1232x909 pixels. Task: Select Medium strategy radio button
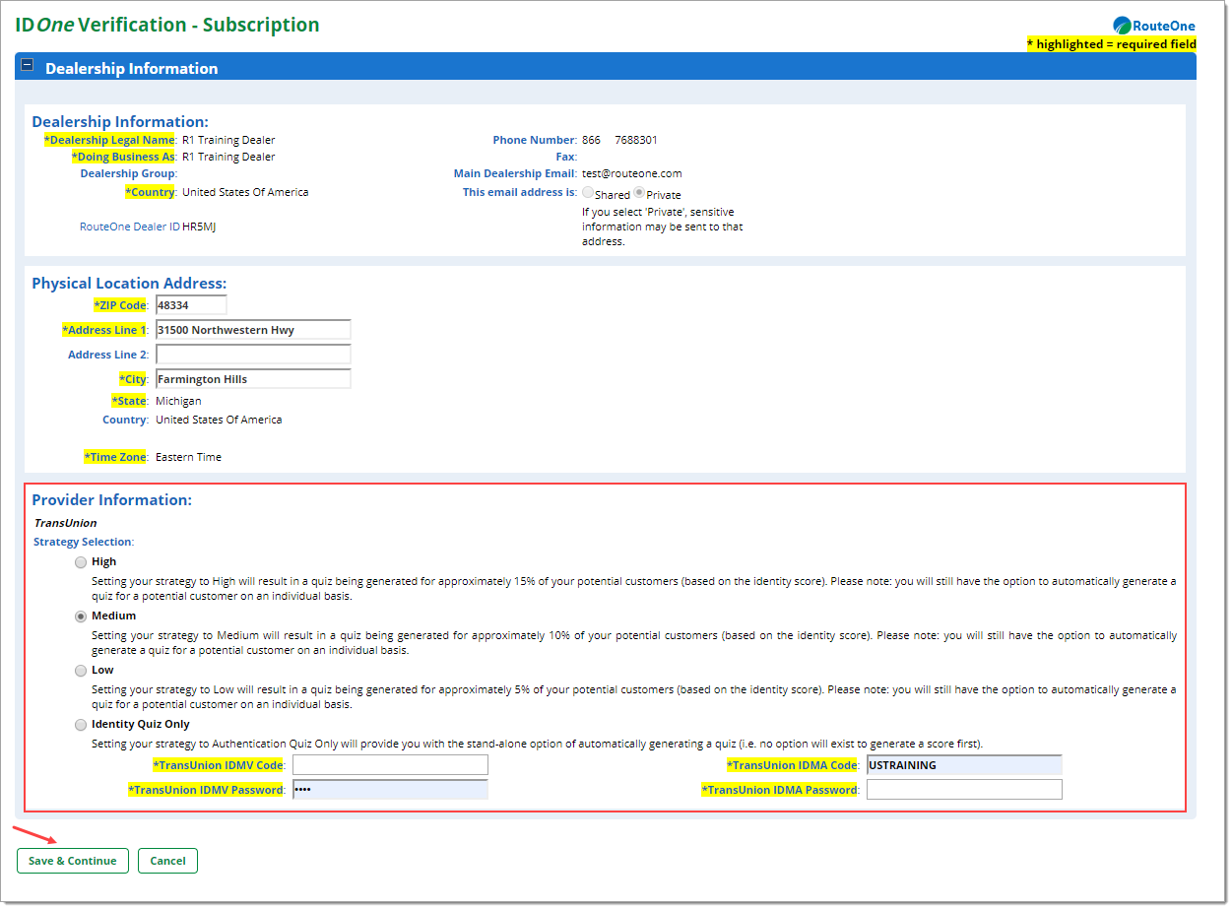(x=80, y=617)
